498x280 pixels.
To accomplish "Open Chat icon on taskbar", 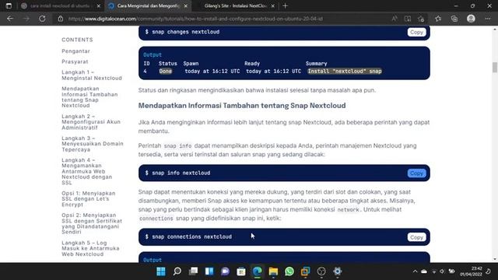I will coord(225,271).
